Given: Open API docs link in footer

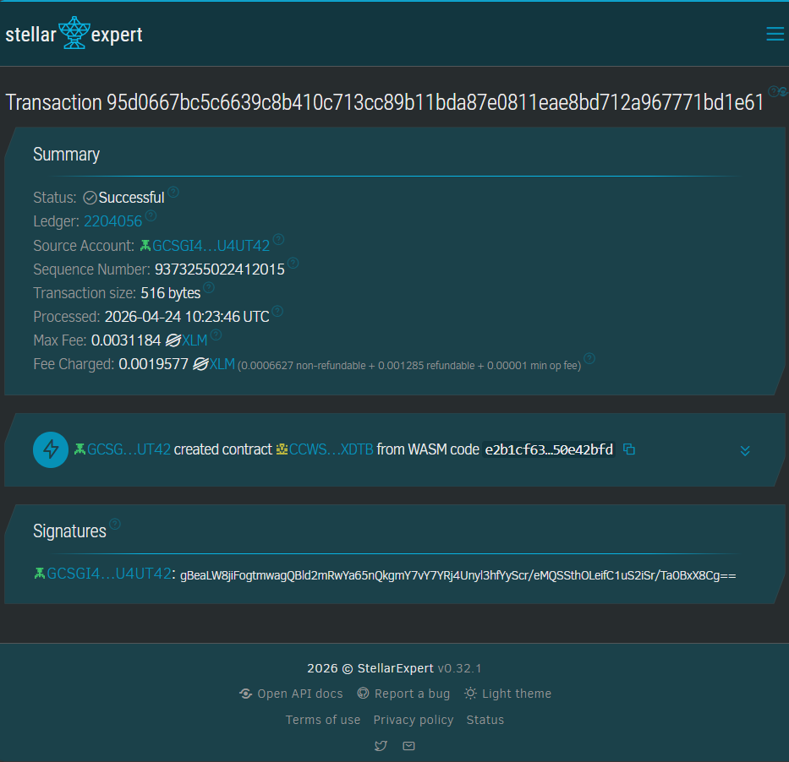Looking at the screenshot, I should (291, 694).
